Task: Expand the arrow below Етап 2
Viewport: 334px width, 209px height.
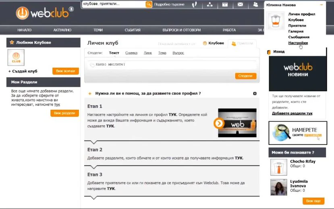Action: coord(94,167)
